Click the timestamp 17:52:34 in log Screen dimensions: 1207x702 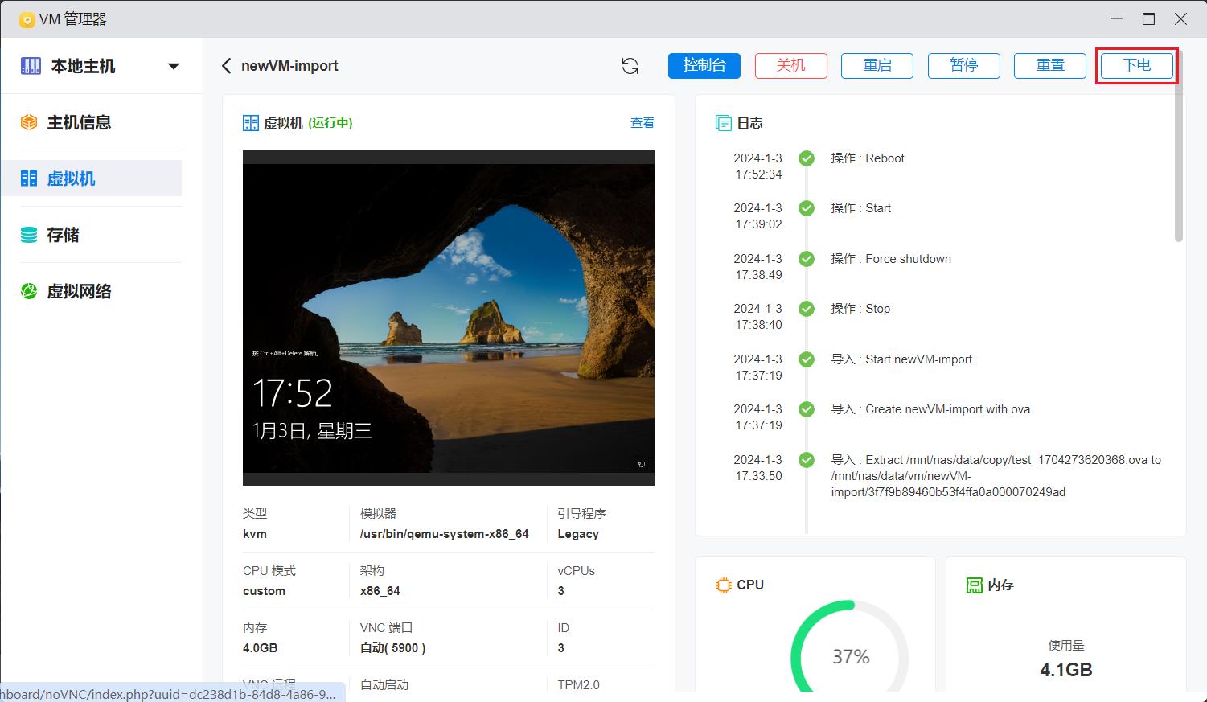(x=758, y=174)
